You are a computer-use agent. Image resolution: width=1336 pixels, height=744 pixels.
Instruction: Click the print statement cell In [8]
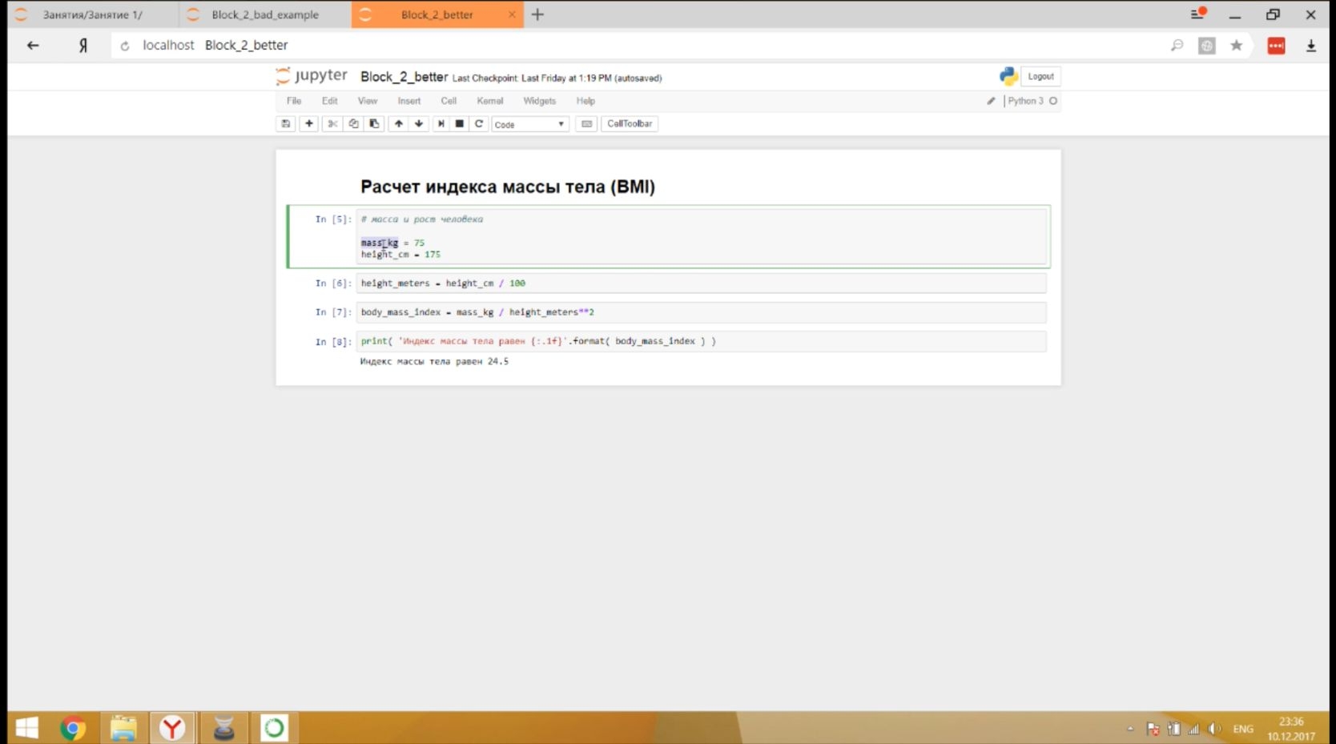click(x=702, y=341)
